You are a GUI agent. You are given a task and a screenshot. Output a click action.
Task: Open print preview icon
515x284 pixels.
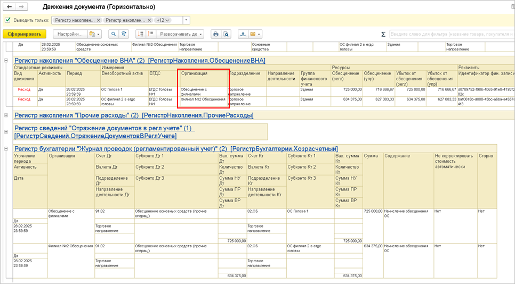(x=226, y=34)
